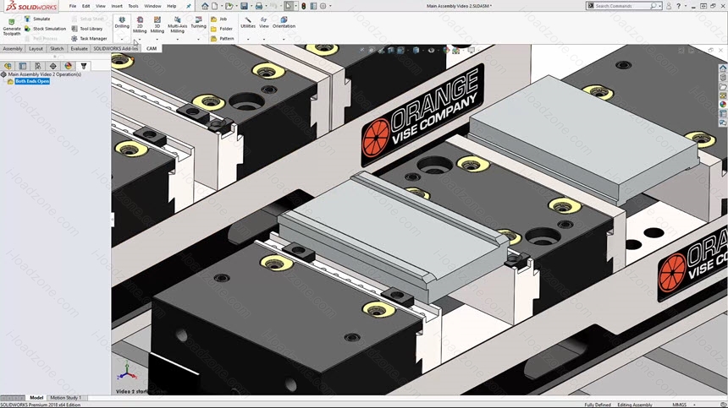Switch to PropertyManager panel tab
This screenshot has height=408, width=728.
pos(23,66)
